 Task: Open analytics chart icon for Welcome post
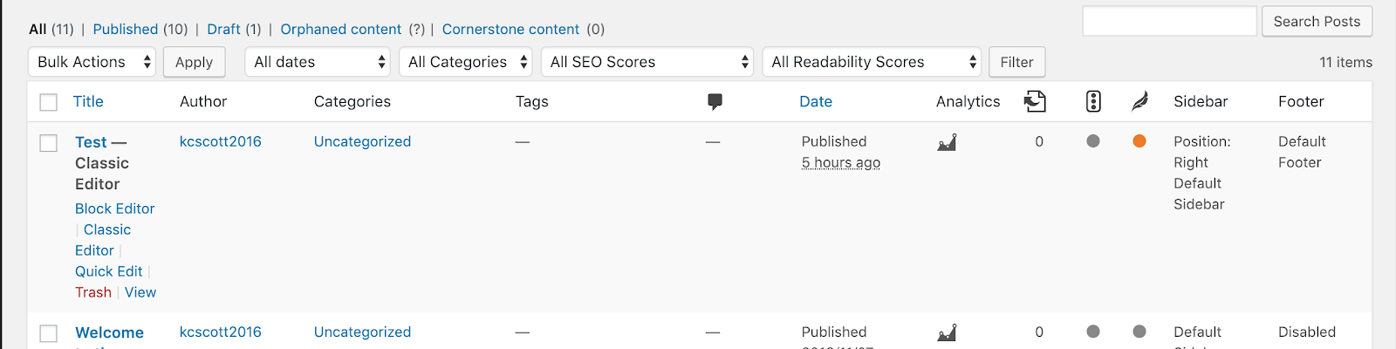click(x=947, y=332)
